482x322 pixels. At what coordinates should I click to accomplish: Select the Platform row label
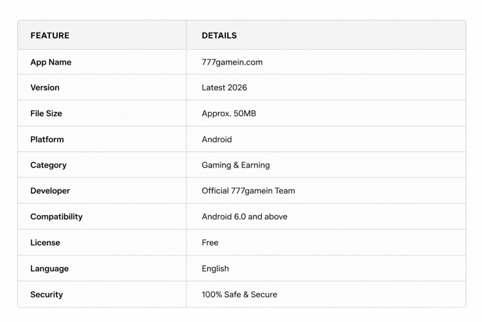[x=47, y=140]
